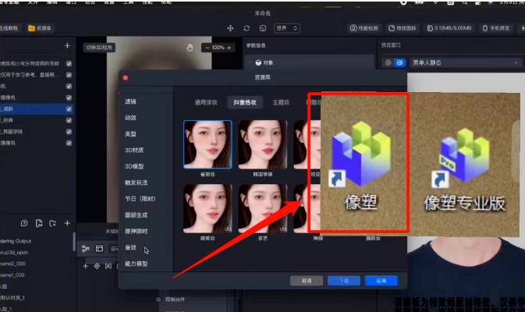Select the _韩国学妹 layer row
Viewport: 525px width, 312px height.
36,132
